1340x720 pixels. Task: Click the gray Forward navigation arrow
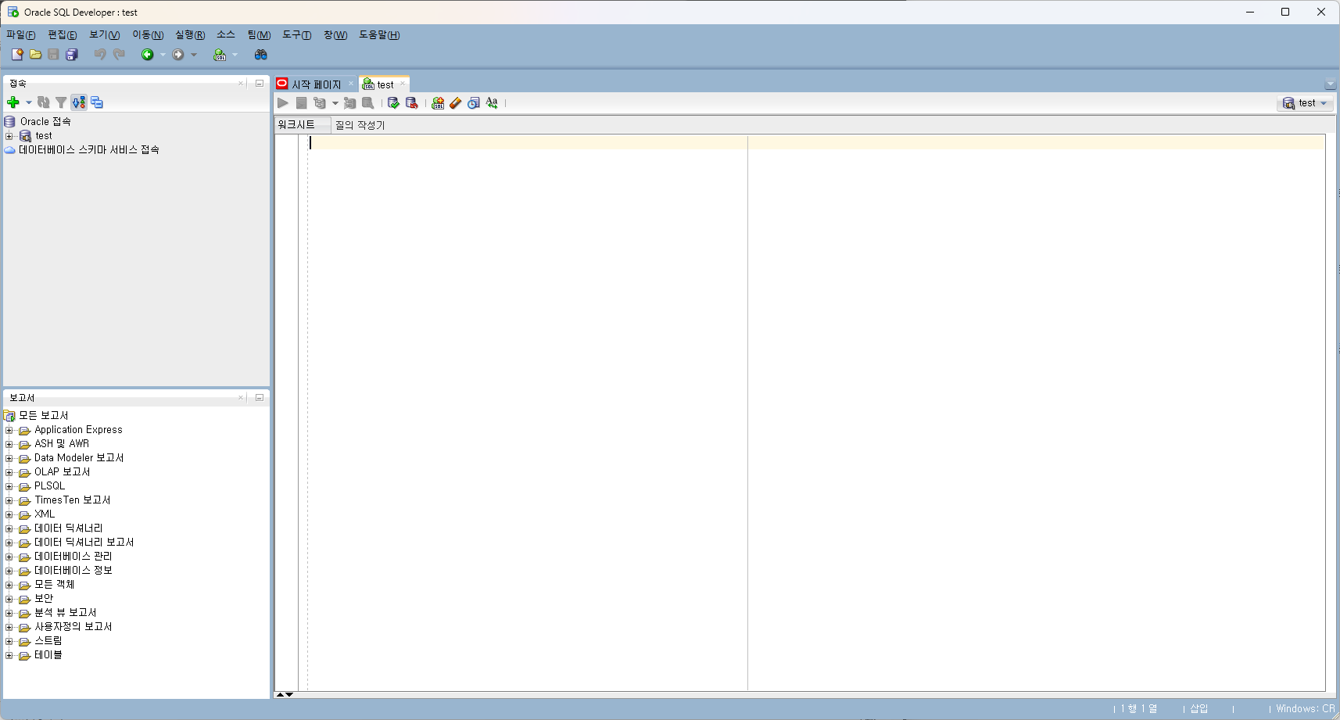click(178, 55)
